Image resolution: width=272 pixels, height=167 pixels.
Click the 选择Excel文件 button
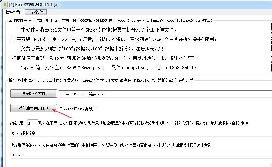click(33, 94)
